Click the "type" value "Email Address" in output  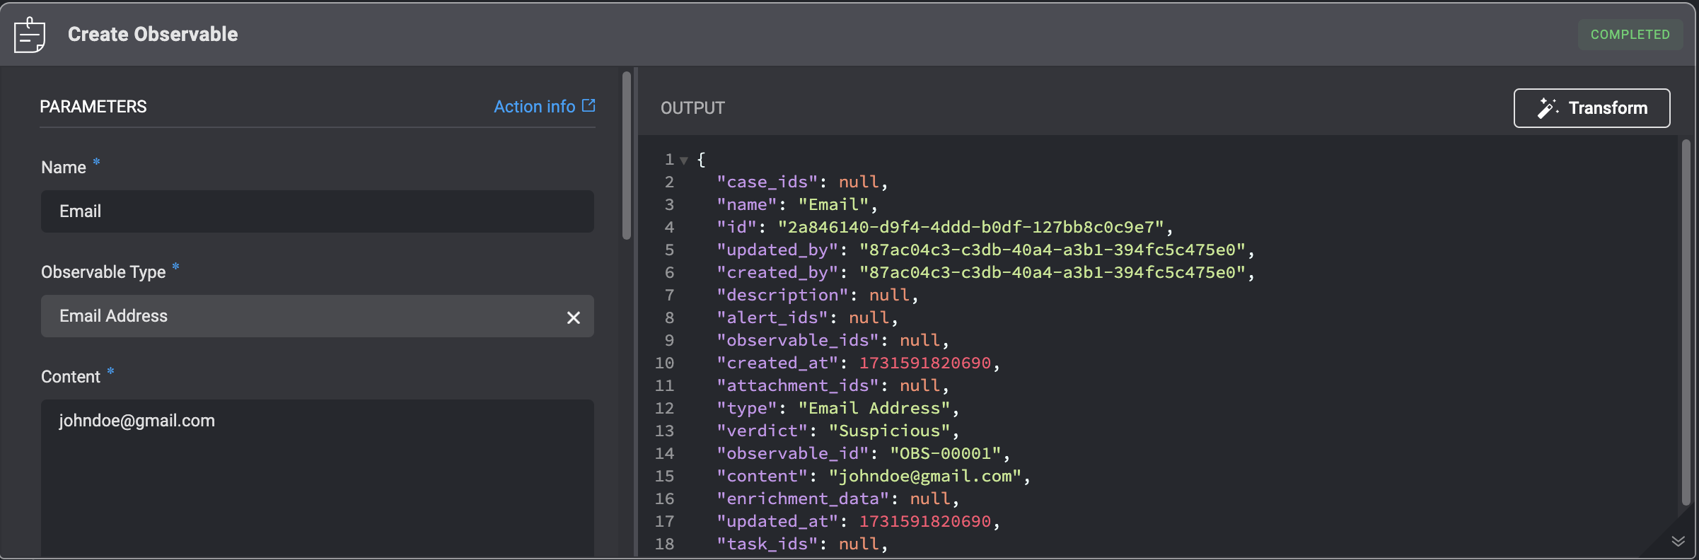[x=874, y=408]
